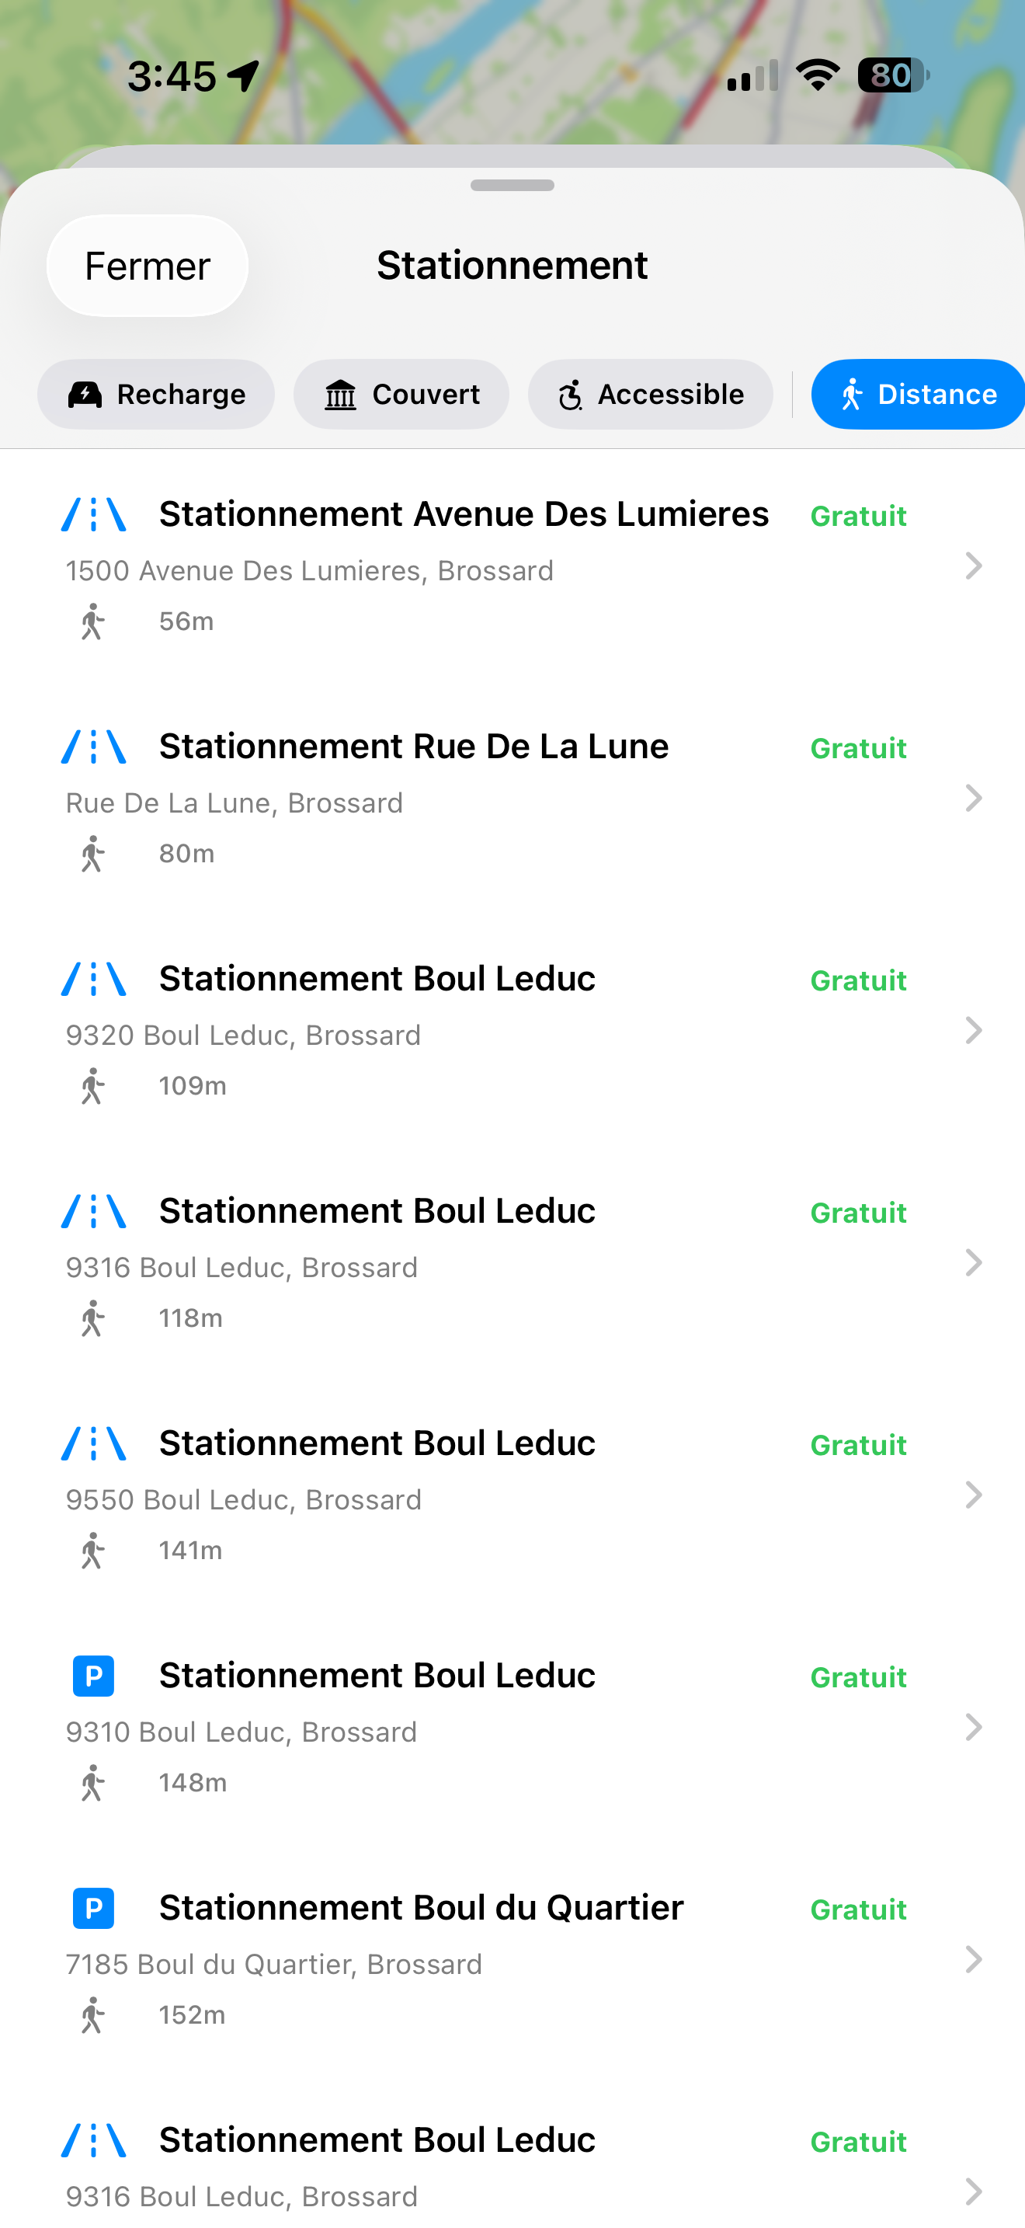Viewport: 1025px width, 2228px height.
Task: Open details chevron for 9320 Boul Leduc
Action: point(974,1030)
